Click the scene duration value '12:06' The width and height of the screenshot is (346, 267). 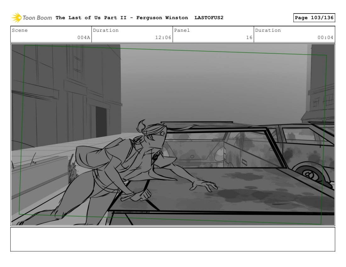[163, 37]
